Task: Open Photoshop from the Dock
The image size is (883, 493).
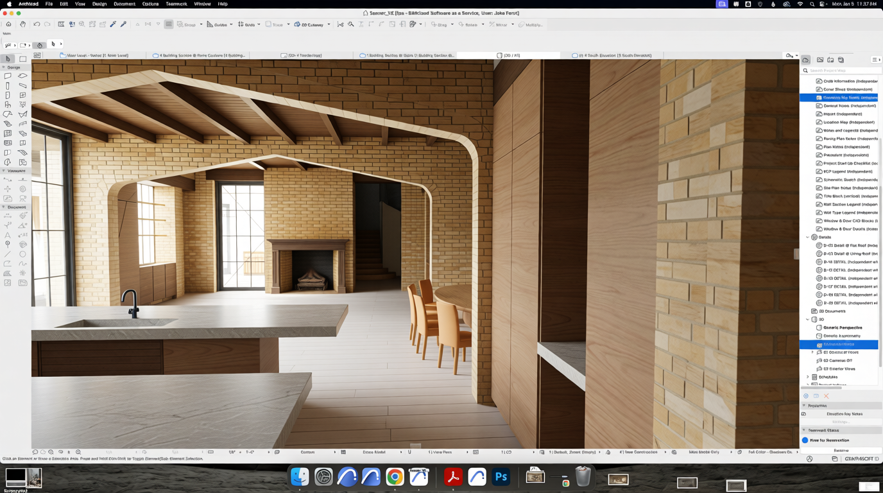Action: click(501, 477)
